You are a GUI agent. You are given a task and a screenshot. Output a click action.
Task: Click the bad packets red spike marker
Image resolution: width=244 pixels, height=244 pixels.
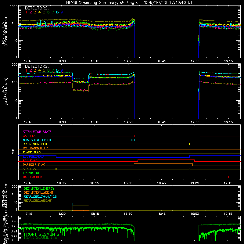pyautogui.click(x=228, y=177)
